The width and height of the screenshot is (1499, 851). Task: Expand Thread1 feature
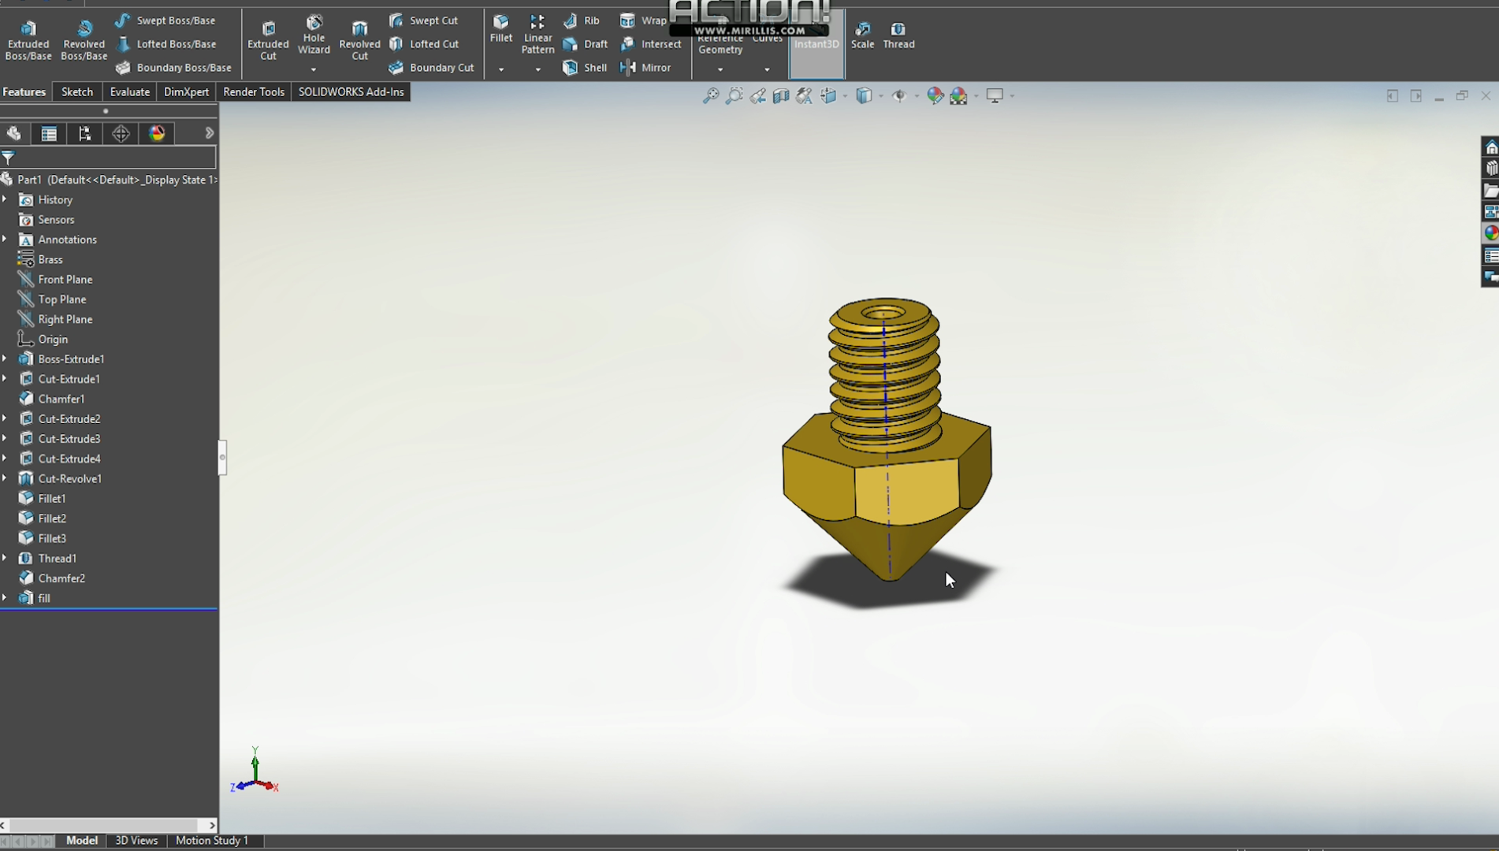click(5, 558)
